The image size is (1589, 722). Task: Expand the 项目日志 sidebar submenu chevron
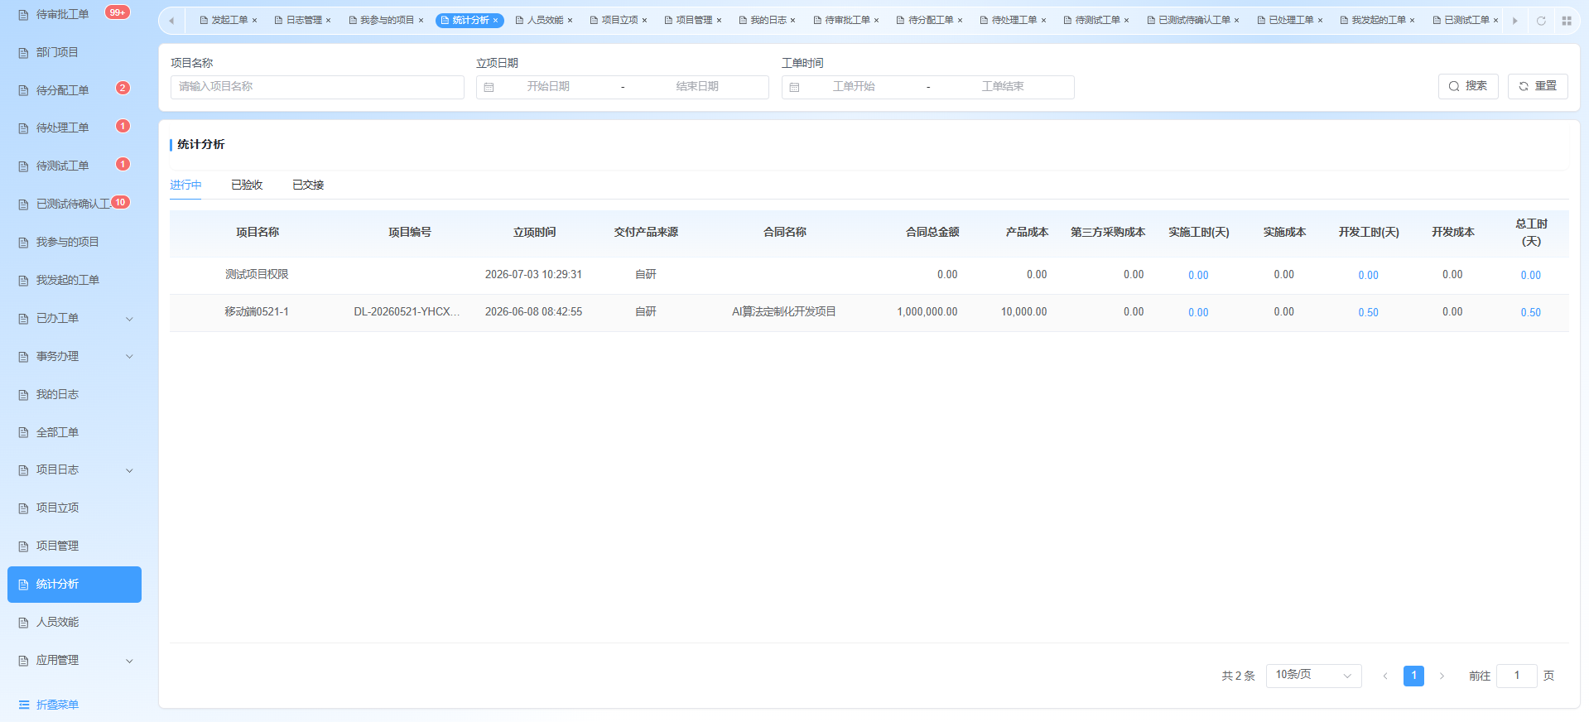(x=129, y=470)
